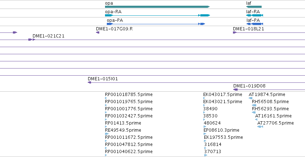
Task: Click the DME1-021C21 label
Action: click(x=48, y=36)
